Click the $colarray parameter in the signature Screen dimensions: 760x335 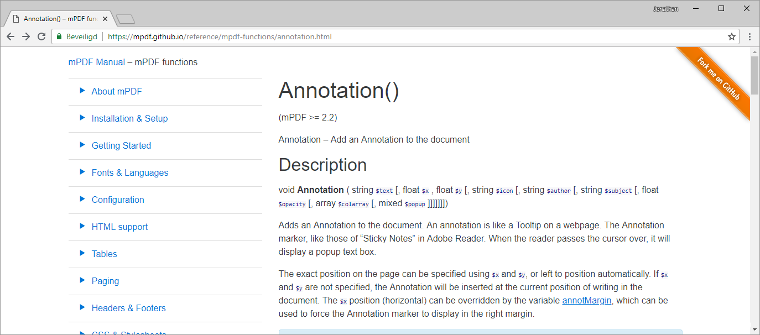(x=353, y=204)
